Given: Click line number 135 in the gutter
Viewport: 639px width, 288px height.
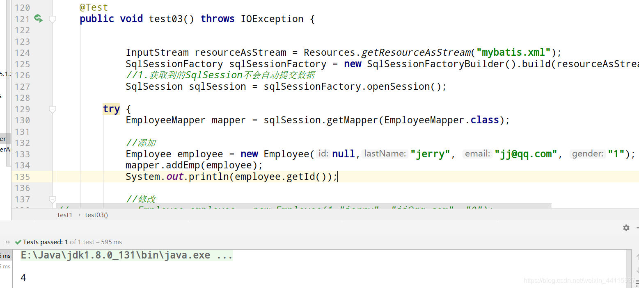Looking at the screenshot, I should coord(22,177).
